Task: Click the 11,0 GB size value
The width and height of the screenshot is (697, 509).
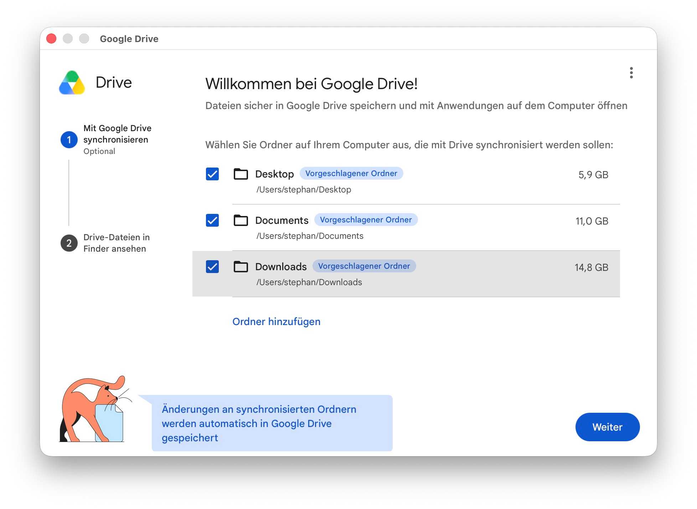Action: [592, 221]
